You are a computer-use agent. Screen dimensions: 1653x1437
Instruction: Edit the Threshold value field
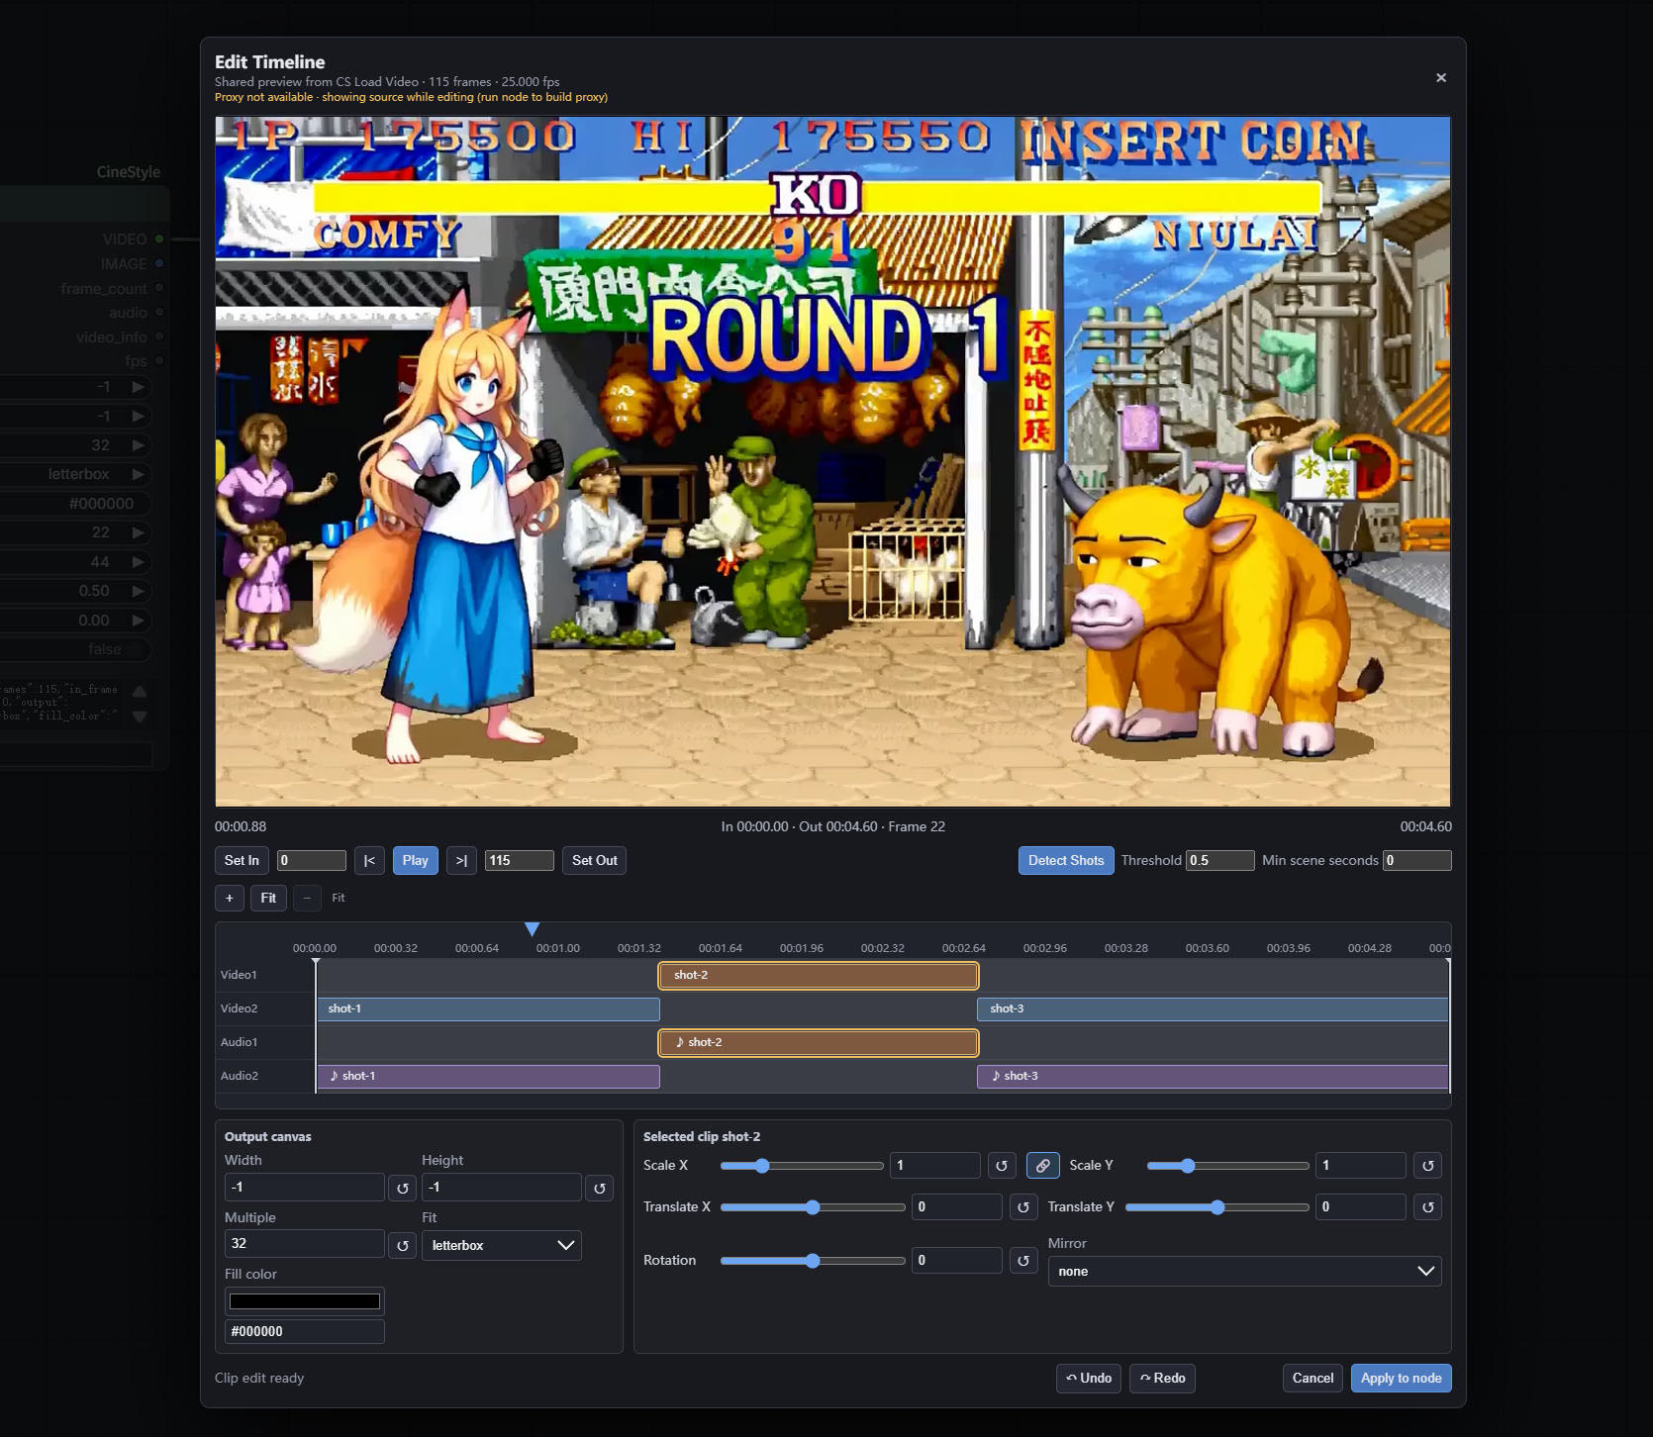[1219, 860]
